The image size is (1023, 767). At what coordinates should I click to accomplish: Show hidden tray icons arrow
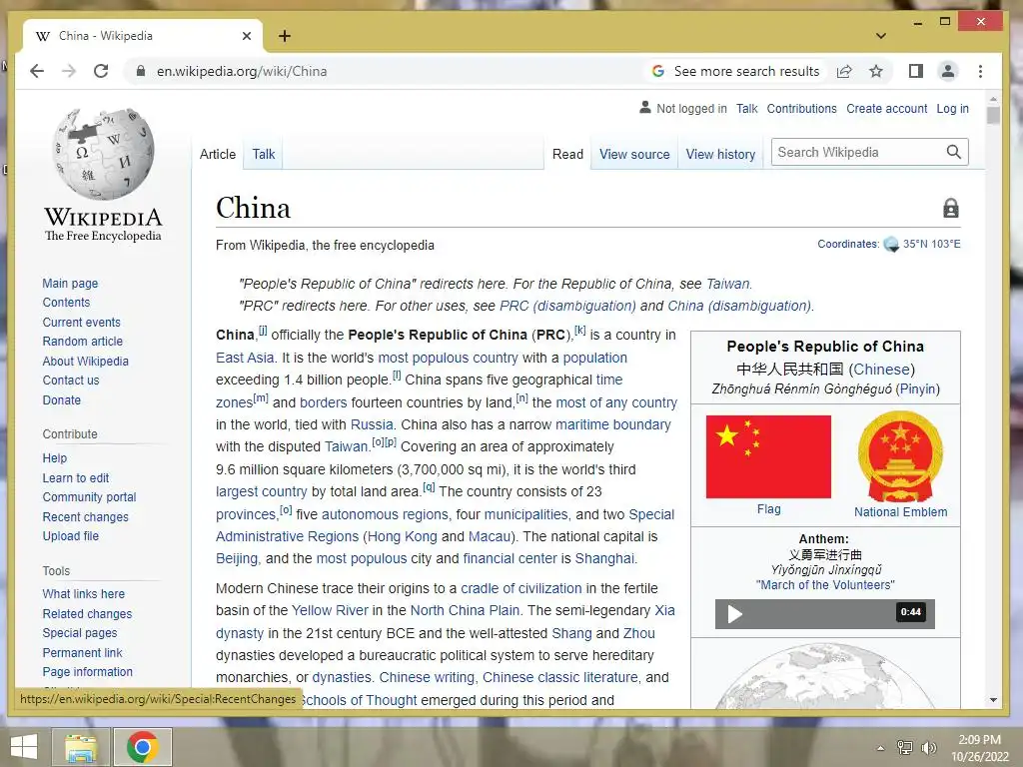coord(881,748)
